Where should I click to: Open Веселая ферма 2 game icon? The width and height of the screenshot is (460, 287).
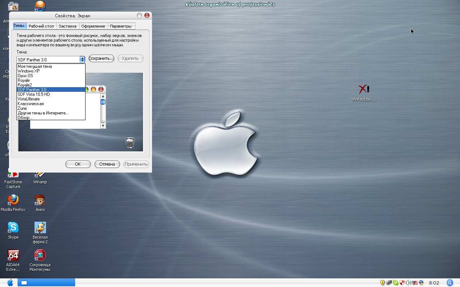(x=40, y=232)
